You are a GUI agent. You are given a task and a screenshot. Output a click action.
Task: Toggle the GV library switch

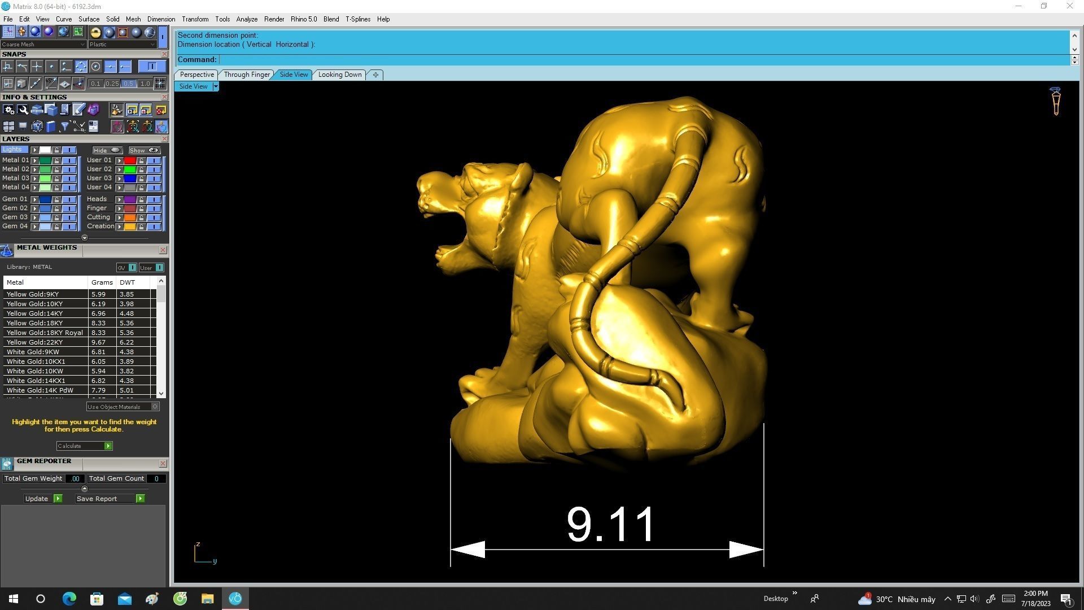pyautogui.click(x=132, y=268)
